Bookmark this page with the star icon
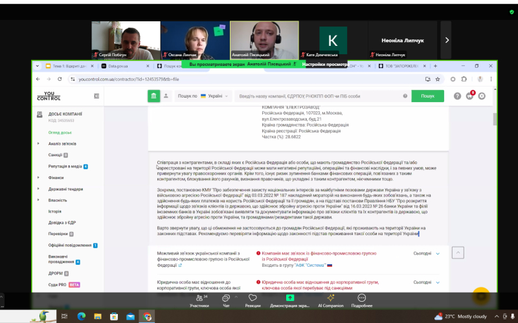Screen dimensions: 518x323 [438, 79]
